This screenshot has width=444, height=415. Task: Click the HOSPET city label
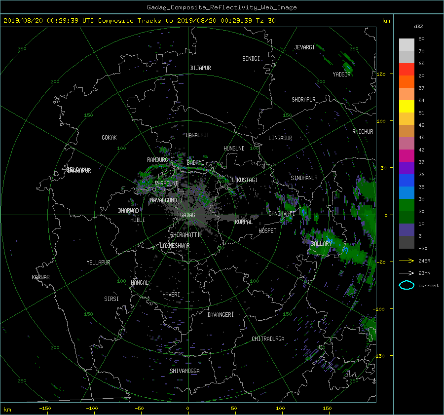pyautogui.click(x=267, y=231)
